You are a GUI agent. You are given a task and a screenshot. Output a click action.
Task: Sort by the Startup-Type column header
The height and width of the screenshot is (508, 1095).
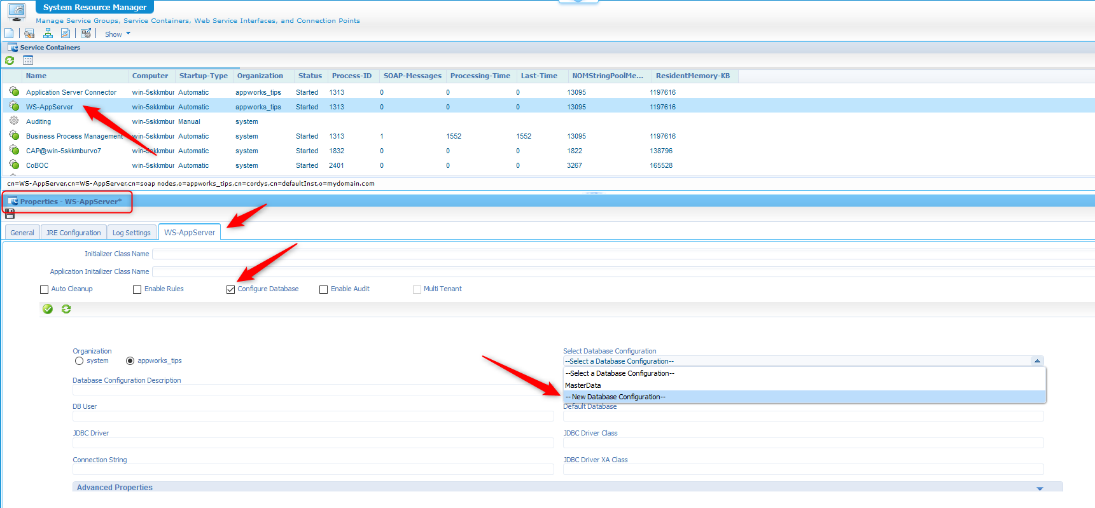204,76
